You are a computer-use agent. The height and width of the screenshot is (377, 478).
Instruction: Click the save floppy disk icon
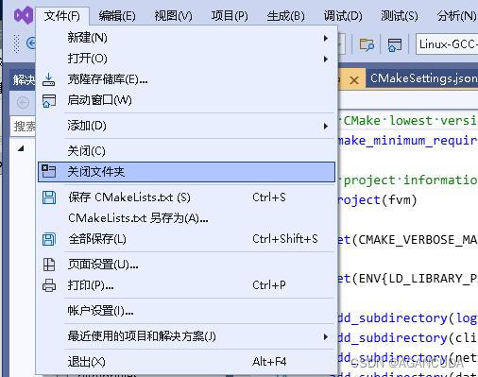49,197
